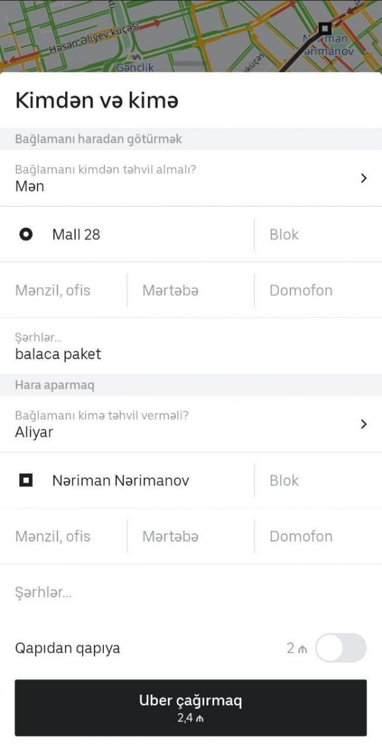Click the pickup circle icon beside Mall 28
The image size is (382, 751).
point(26,235)
